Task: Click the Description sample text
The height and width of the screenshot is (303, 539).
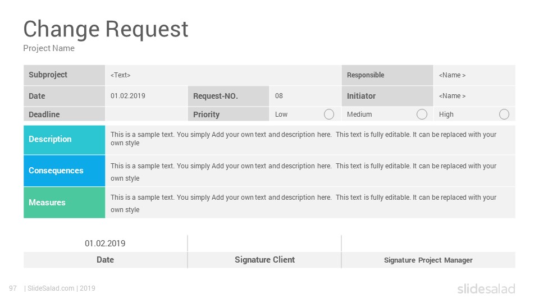Action: click(303, 139)
